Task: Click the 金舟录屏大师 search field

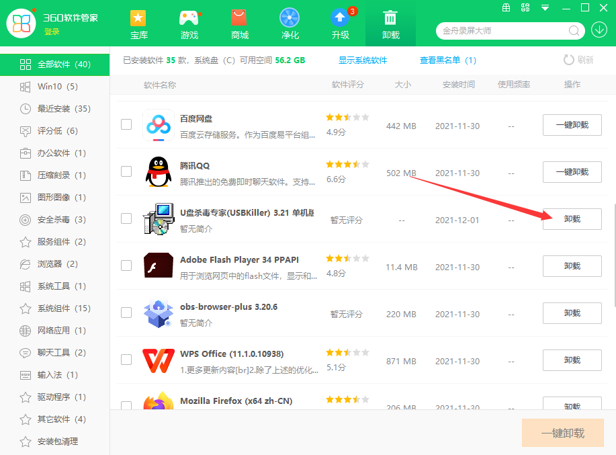Action: 510,31
